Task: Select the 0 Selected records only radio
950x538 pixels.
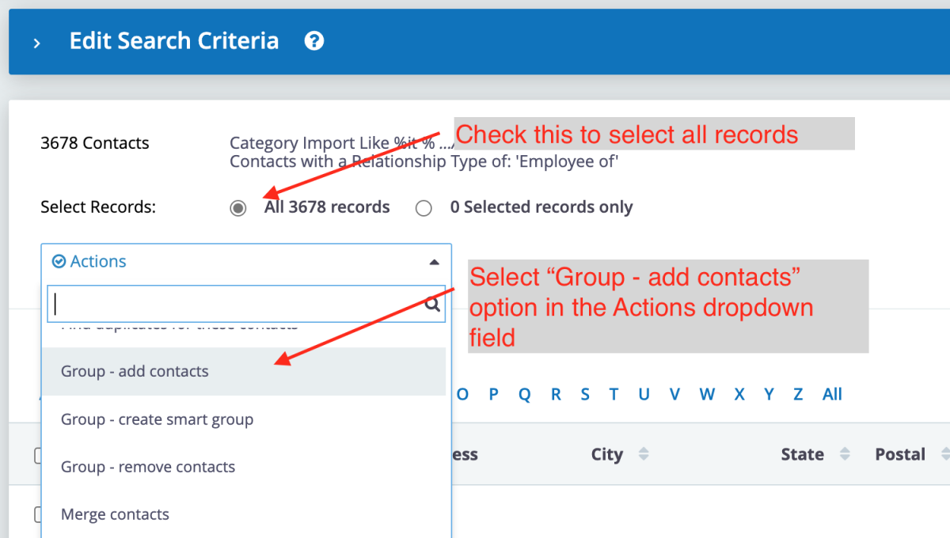Action: [424, 208]
